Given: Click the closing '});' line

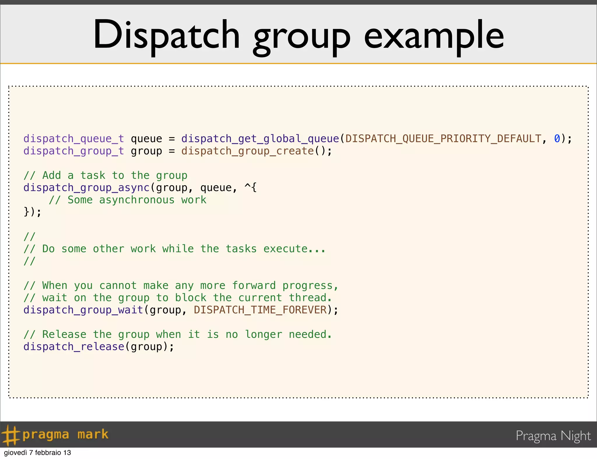Looking at the screenshot, I should click(33, 212).
